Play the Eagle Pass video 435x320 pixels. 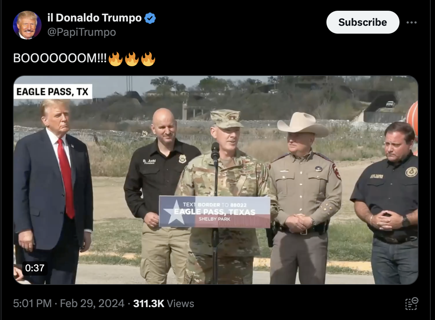[x=216, y=180]
